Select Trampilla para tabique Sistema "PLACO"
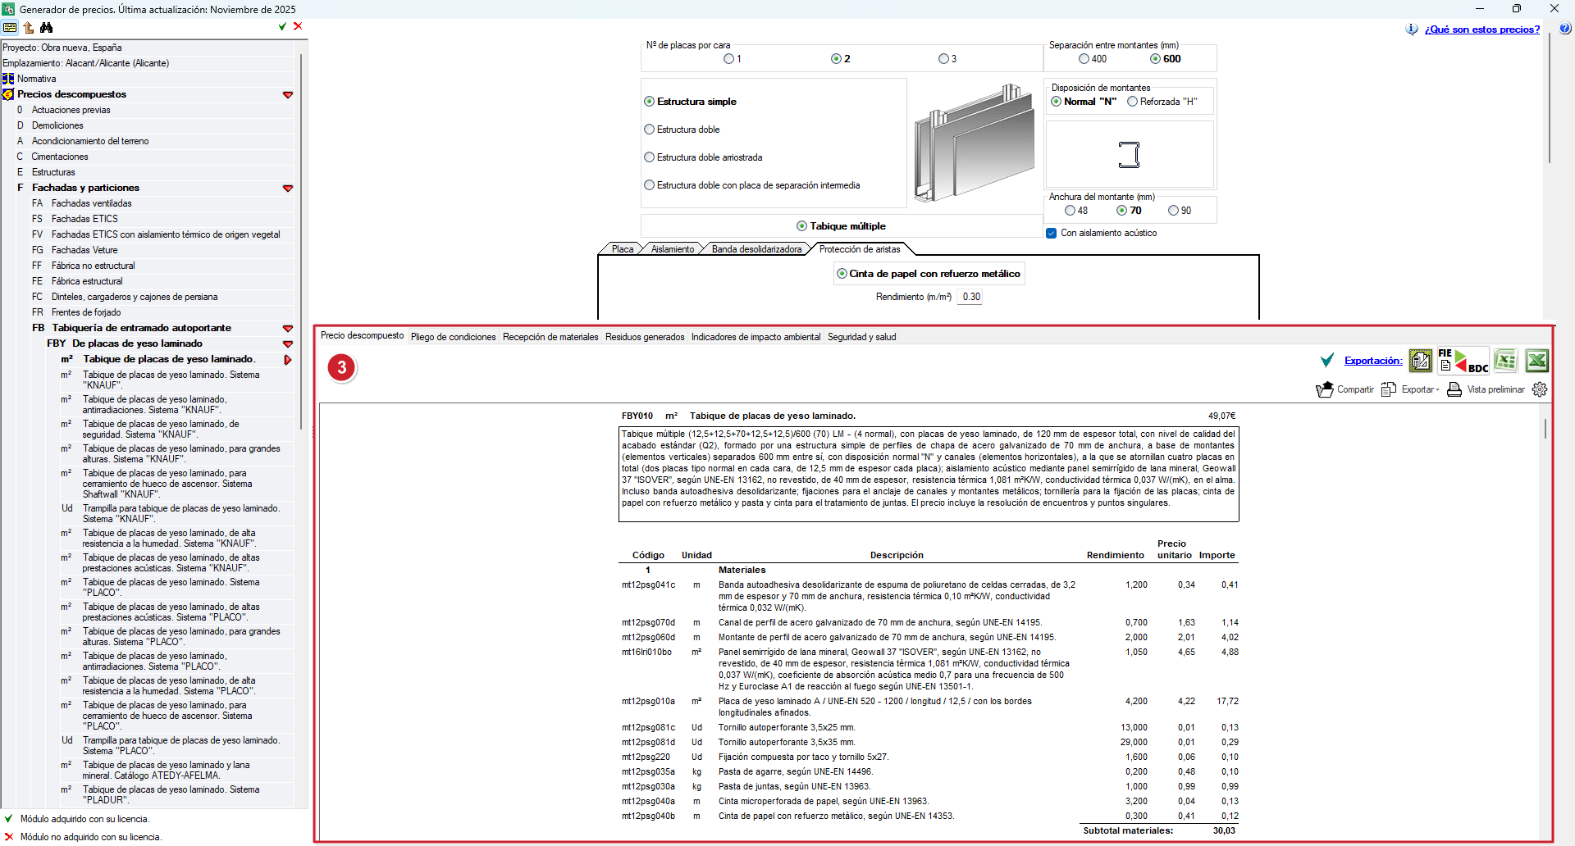Image resolution: width=1575 pixels, height=846 pixels. [181, 746]
